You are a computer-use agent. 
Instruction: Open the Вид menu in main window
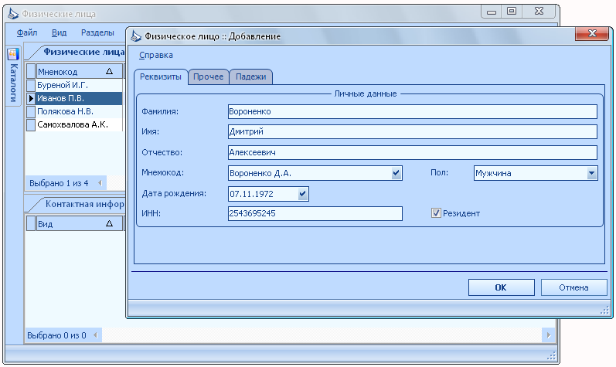pyautogui.click(x=59, y=32)
